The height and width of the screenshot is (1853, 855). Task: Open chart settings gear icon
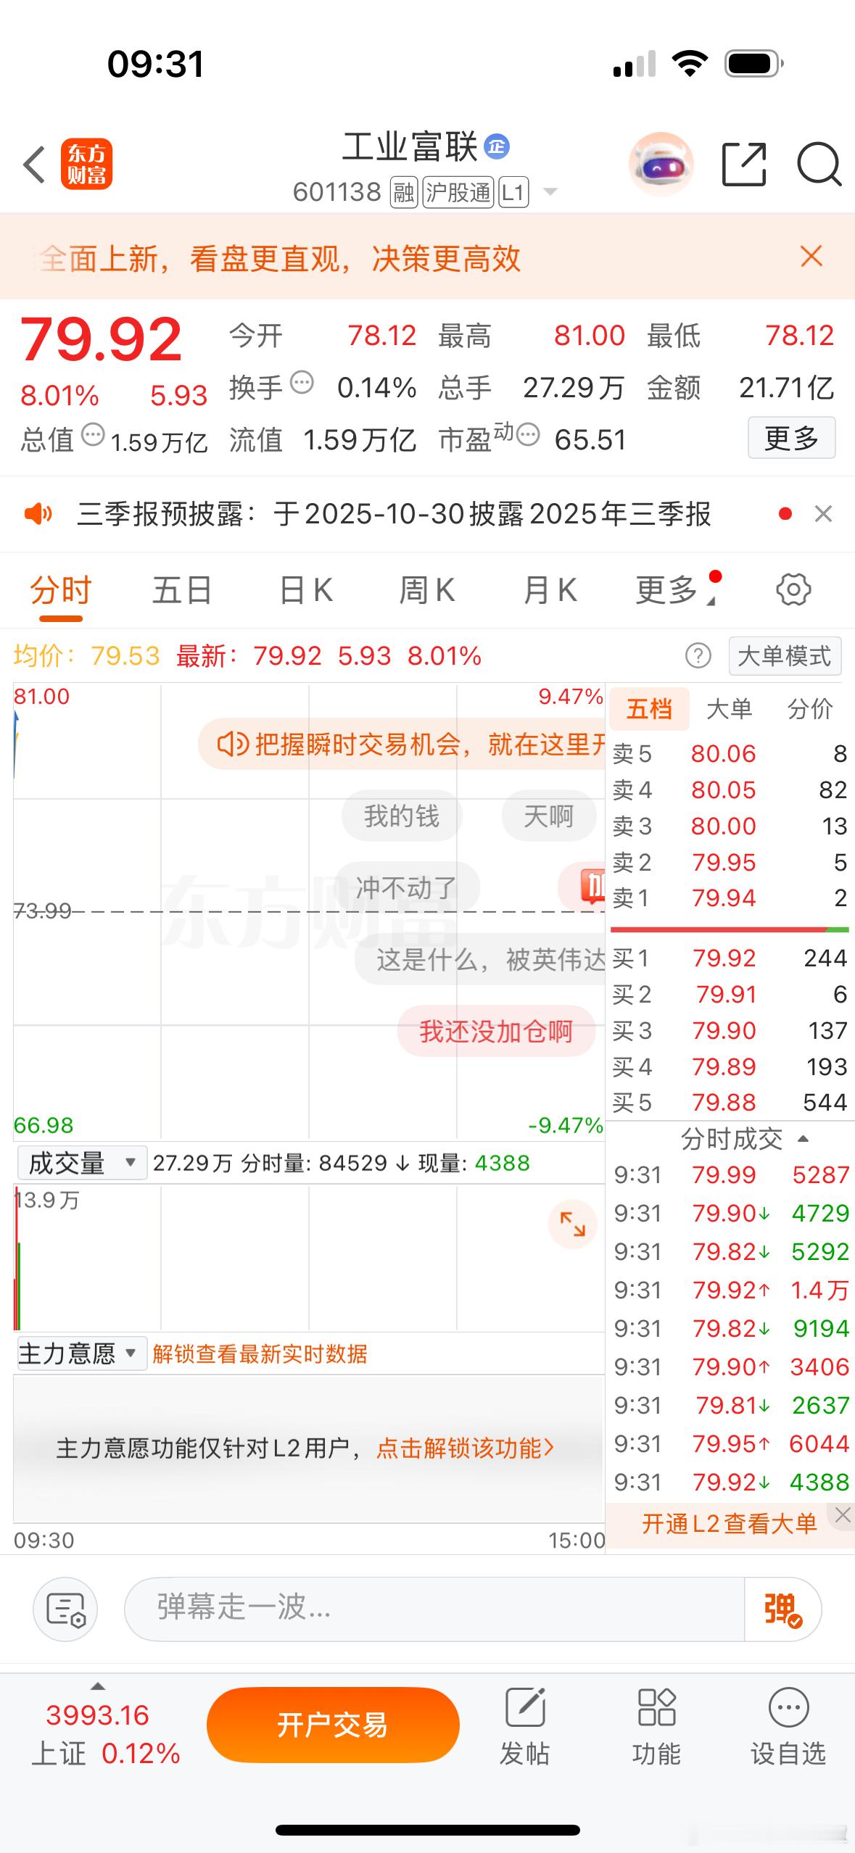coord(793,589)
